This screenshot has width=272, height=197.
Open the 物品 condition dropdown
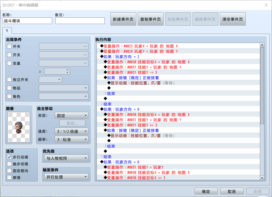[64, 88]
